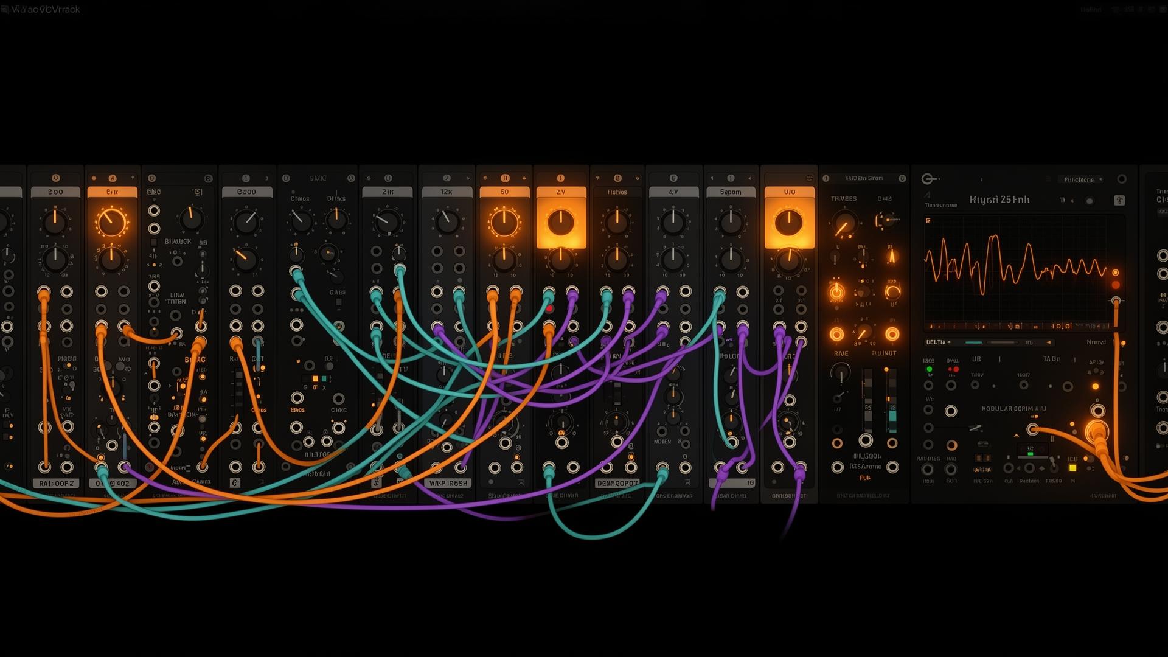Click the glowing orange ring button under TRVEES knob

point(837,292)
